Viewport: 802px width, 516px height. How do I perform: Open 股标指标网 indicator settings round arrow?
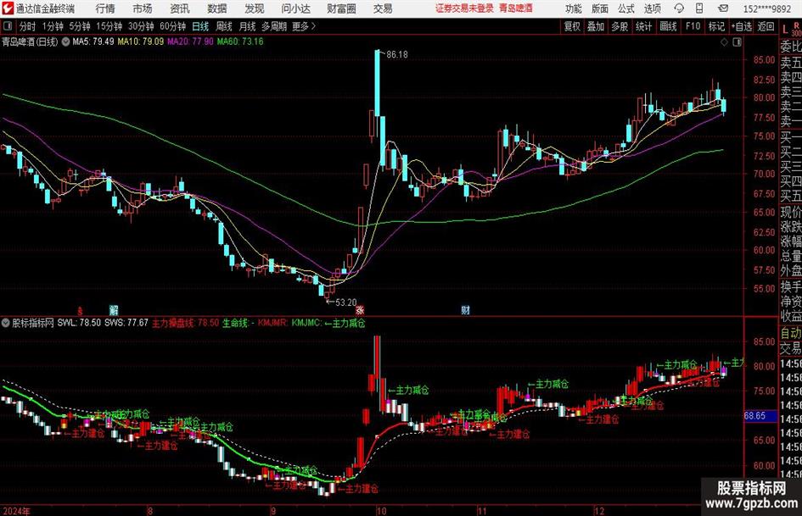pos(6,323)
